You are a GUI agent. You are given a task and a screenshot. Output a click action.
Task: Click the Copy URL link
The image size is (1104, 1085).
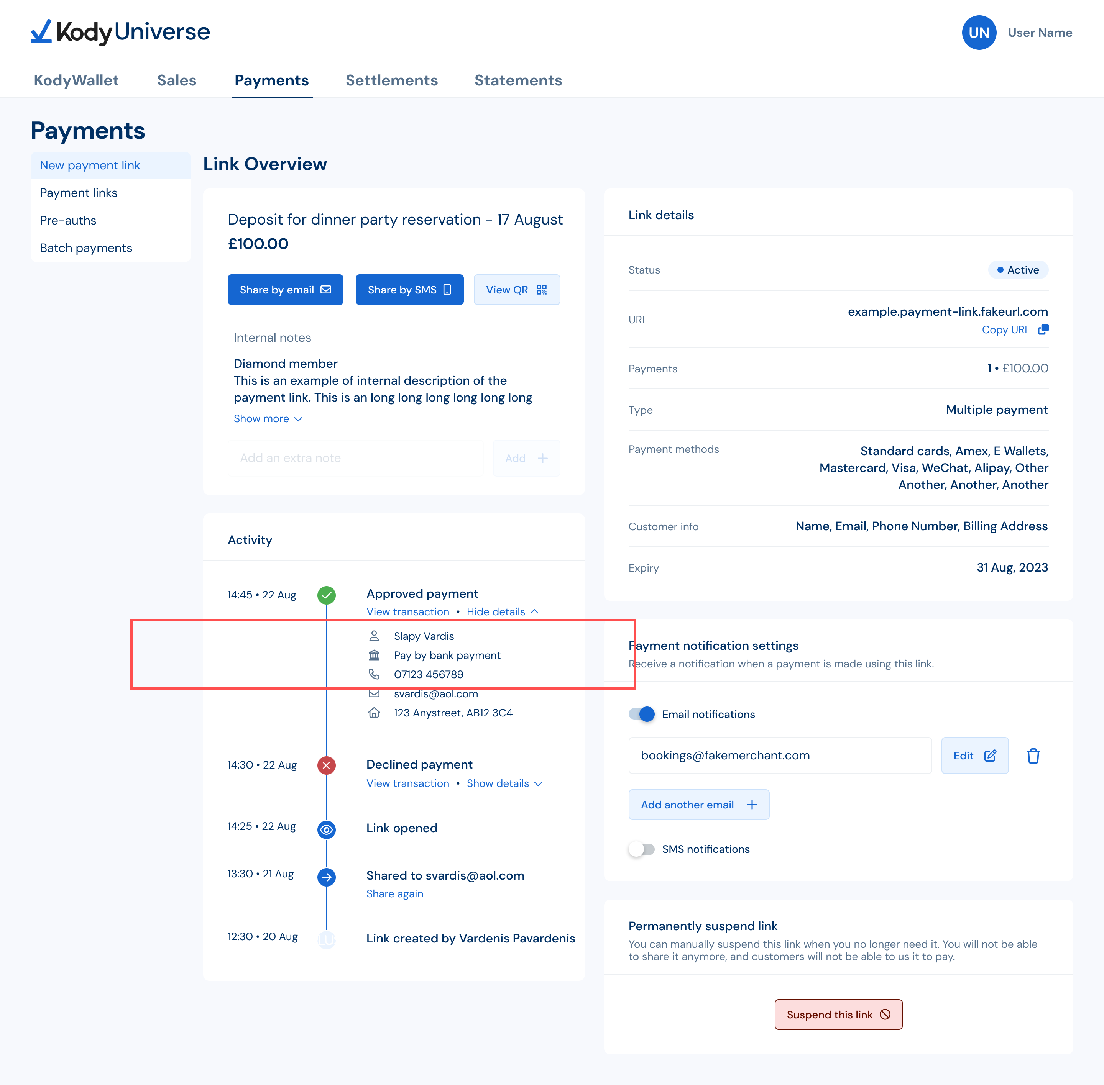point(1005,330)
